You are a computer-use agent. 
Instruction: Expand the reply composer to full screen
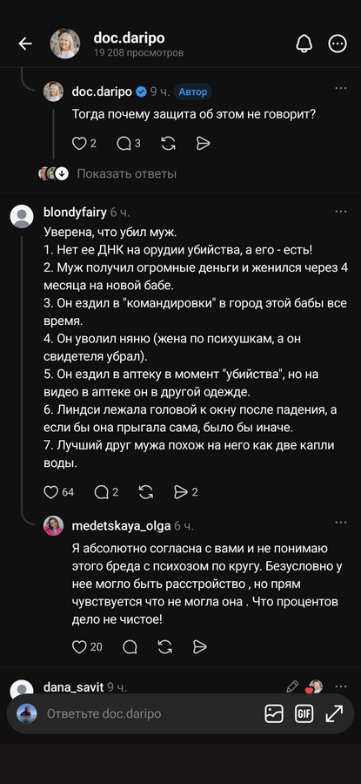[x=334, y=713]
